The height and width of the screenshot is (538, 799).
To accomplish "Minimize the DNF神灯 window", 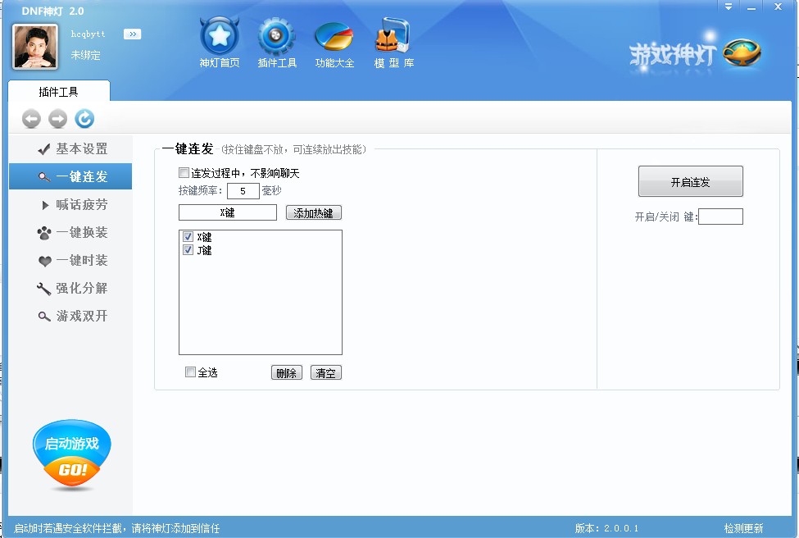I will (x=751, y=7).
